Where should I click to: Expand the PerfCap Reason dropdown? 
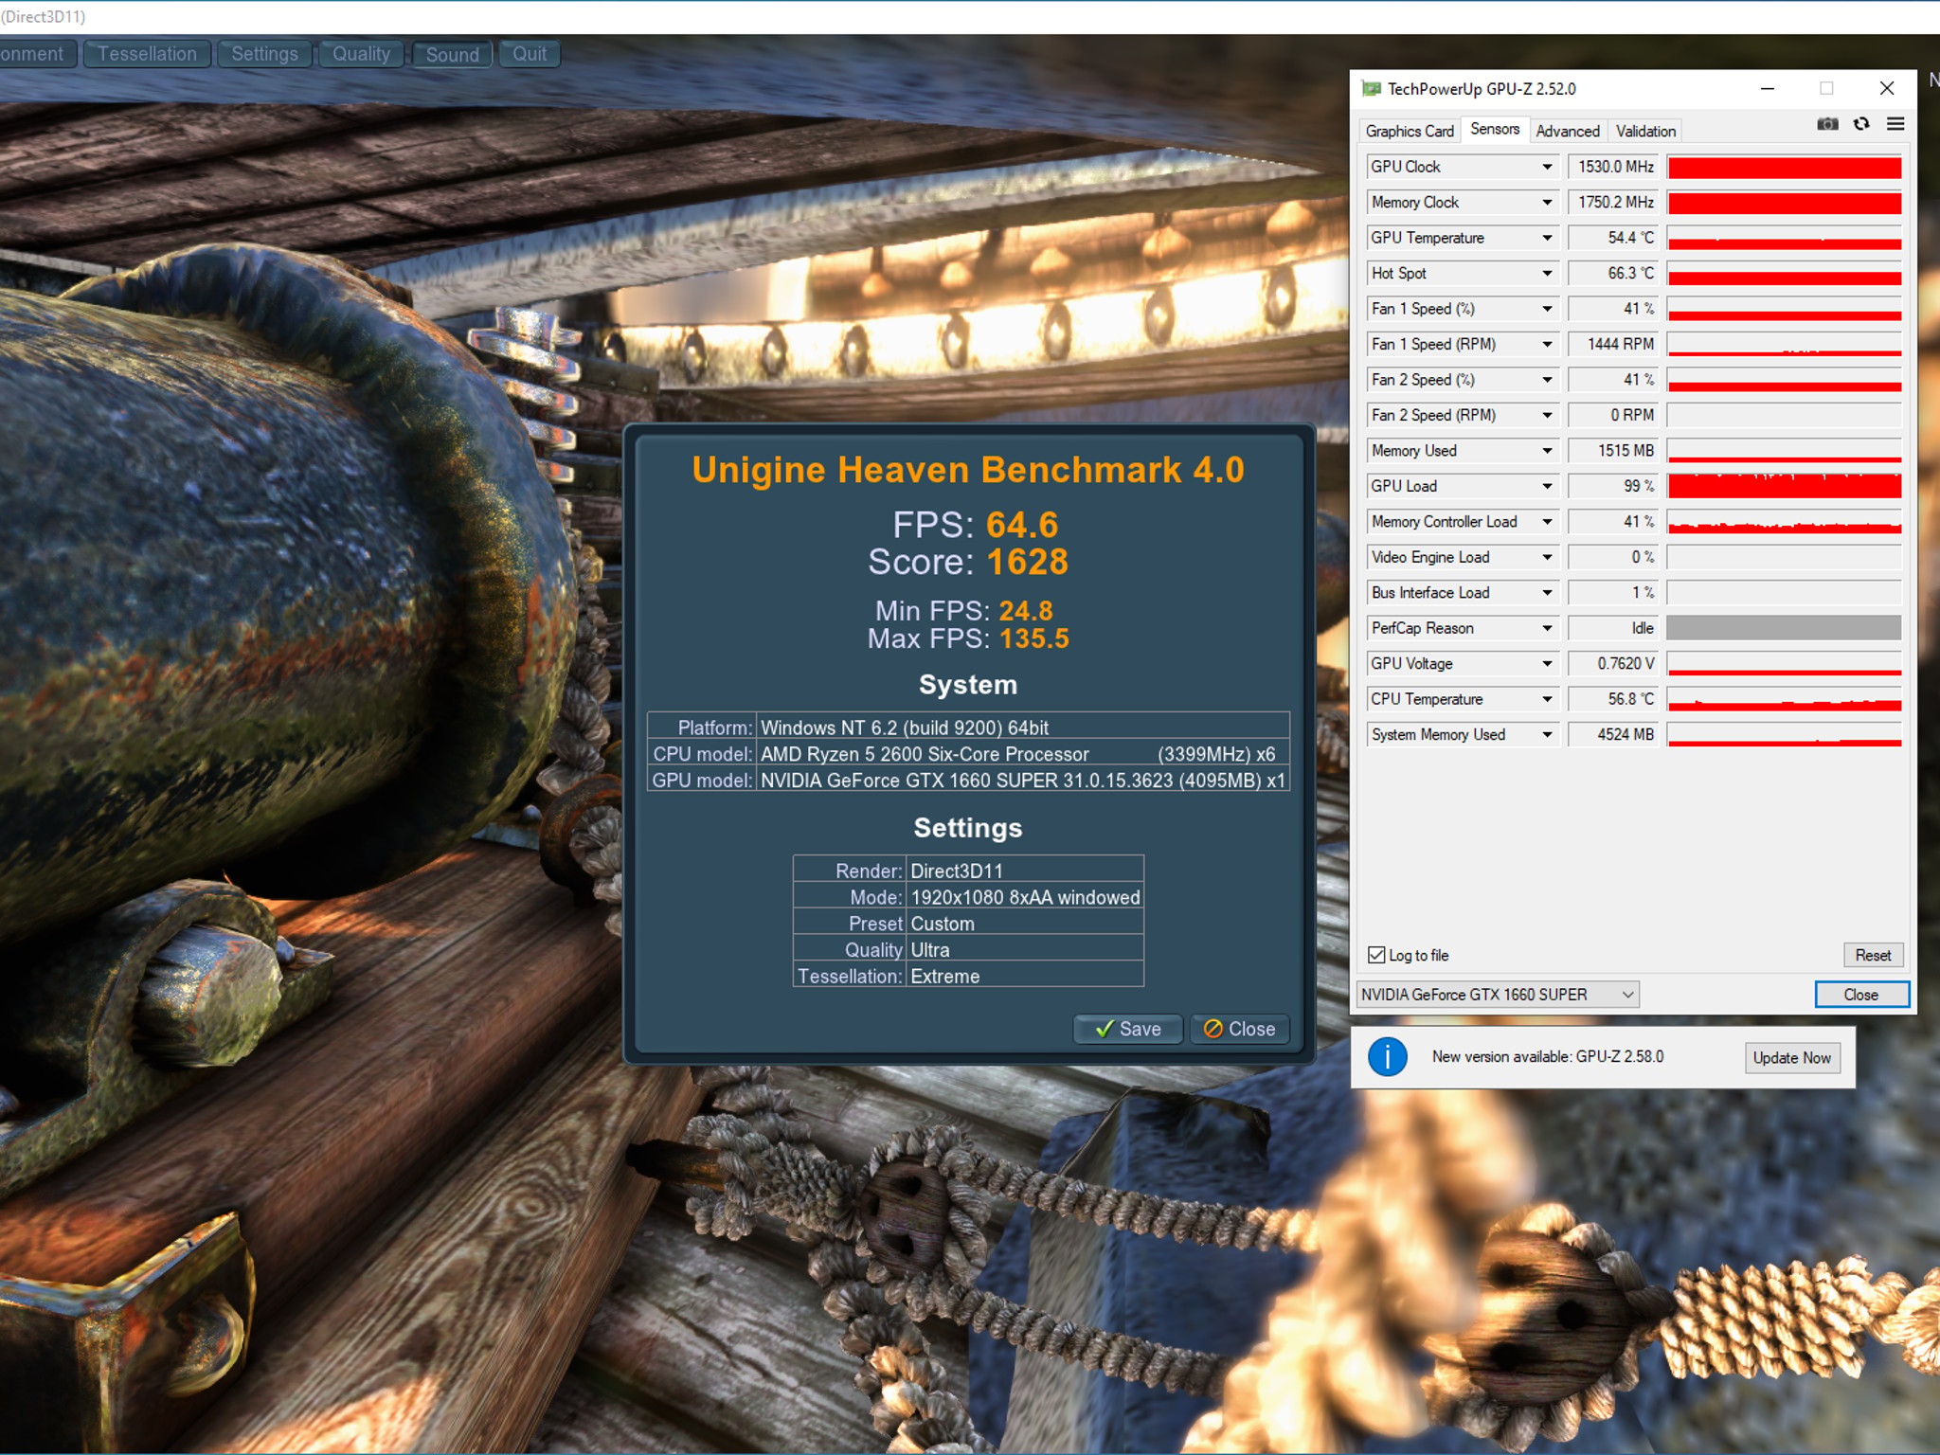click(1547, 629)
